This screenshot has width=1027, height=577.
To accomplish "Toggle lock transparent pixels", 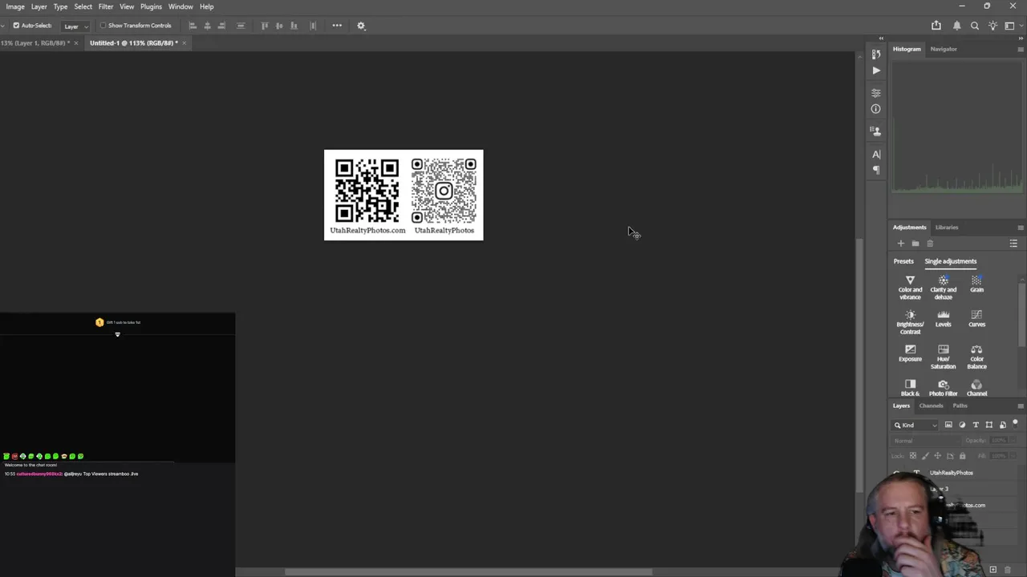I will coord(912,456).
